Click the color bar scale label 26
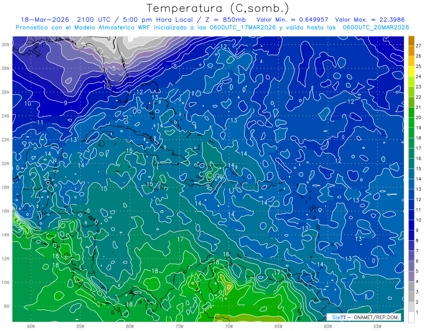Image resolution: width=428 pixels, height=331 pixels. click(419, 56)
